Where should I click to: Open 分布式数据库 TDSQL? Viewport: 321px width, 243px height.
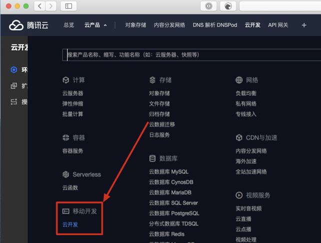click(x=173, y=224)
